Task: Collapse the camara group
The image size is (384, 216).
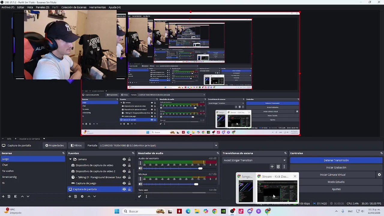Action: pos(70,159)
